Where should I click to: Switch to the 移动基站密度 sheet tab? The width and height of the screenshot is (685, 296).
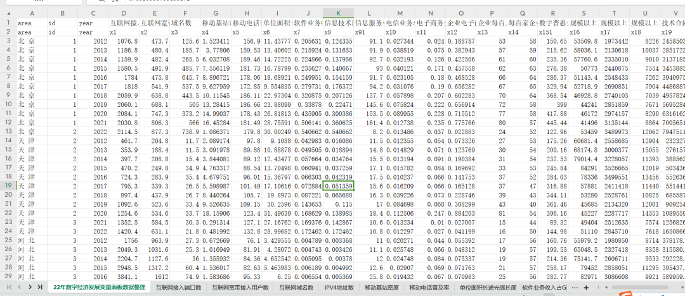coord(381,287)
